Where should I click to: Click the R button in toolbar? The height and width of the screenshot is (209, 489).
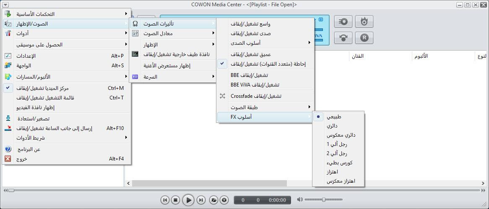pyautogui.click(x=364, y=38)
